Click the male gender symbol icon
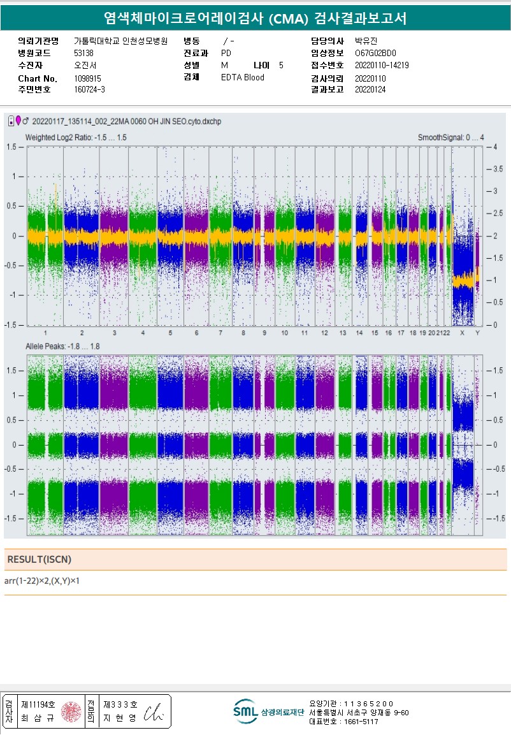Image resolution: width=511 pixels, height=735 pixels. pos(25,120)
